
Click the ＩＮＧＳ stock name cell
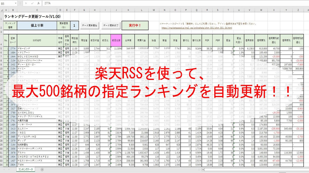pyautogui.click(x=37, y=132)
